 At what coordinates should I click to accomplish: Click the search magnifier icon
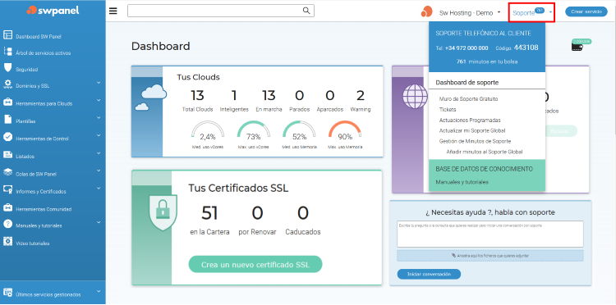click(x=306, y=11)
